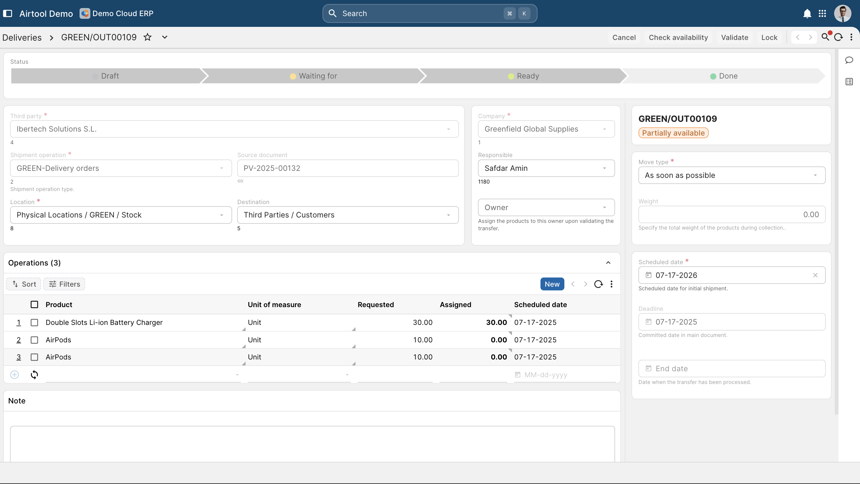This screenshot has height=484, width=860.
Task: Focus the global Search box
Action: (x=430, y=13)
